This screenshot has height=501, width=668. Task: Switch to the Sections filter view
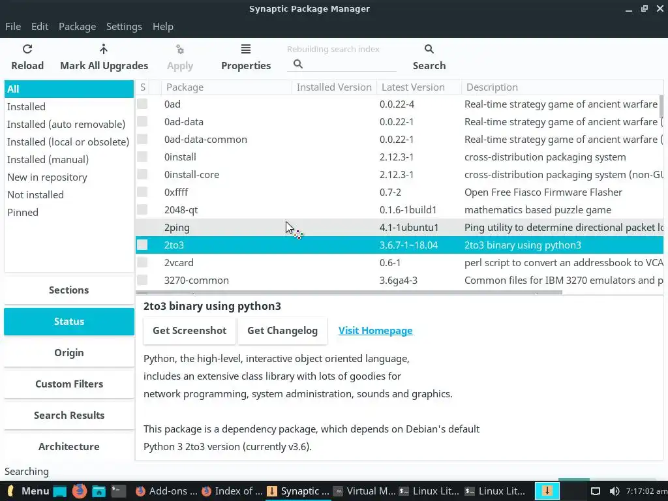[69, 290]
